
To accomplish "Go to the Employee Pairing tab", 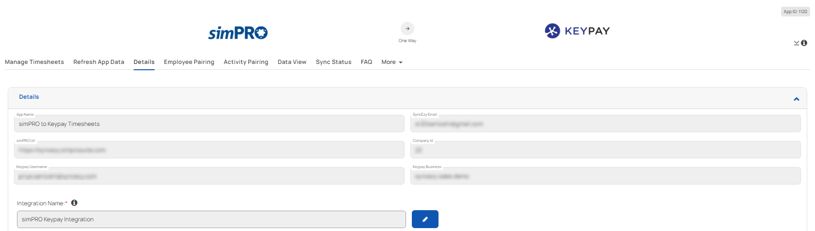I will coord(189,62).
